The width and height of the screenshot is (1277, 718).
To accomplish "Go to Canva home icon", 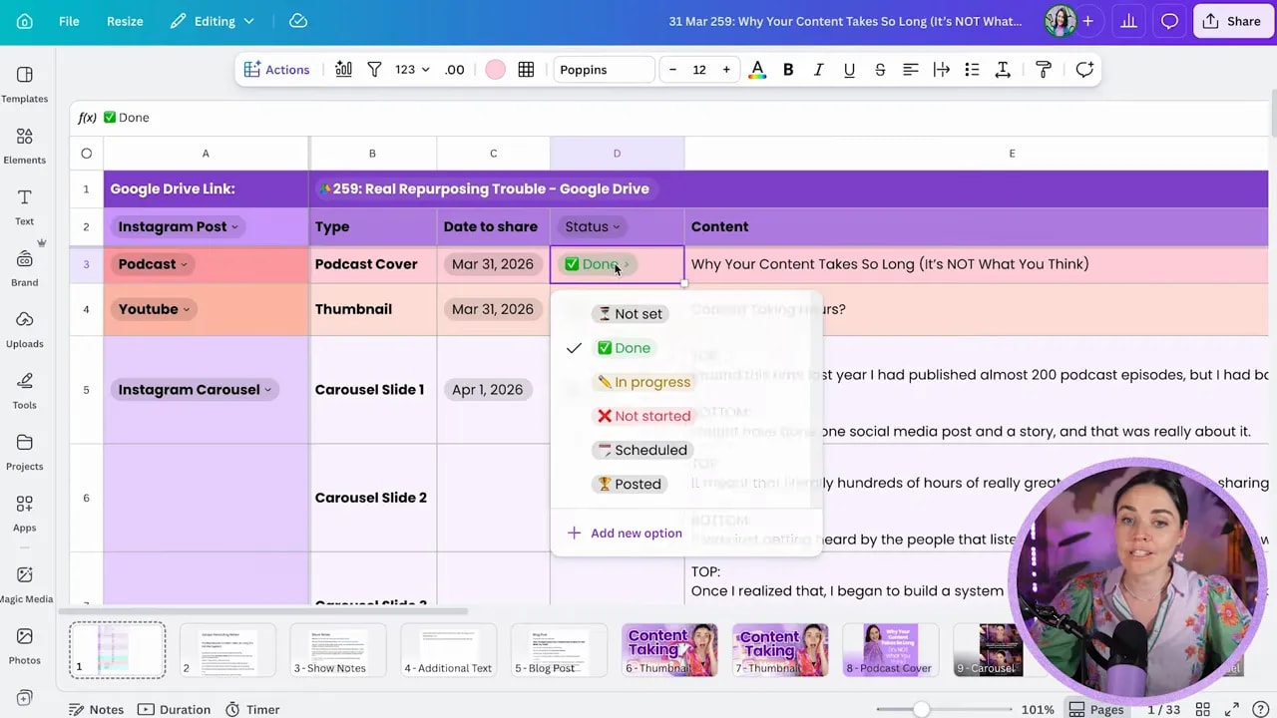I will click(25, 21).
